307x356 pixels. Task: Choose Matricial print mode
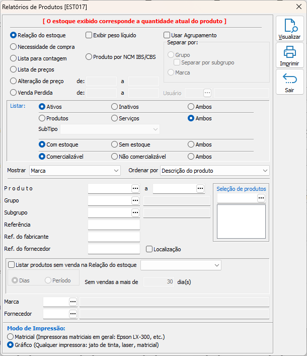pos(11,336)
